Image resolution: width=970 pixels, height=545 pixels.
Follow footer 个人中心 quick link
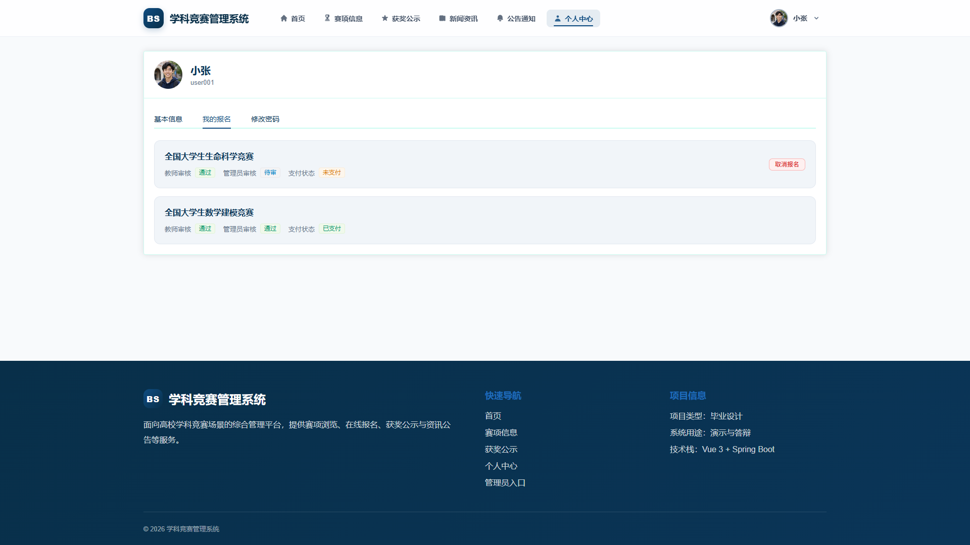coord(501,466)
